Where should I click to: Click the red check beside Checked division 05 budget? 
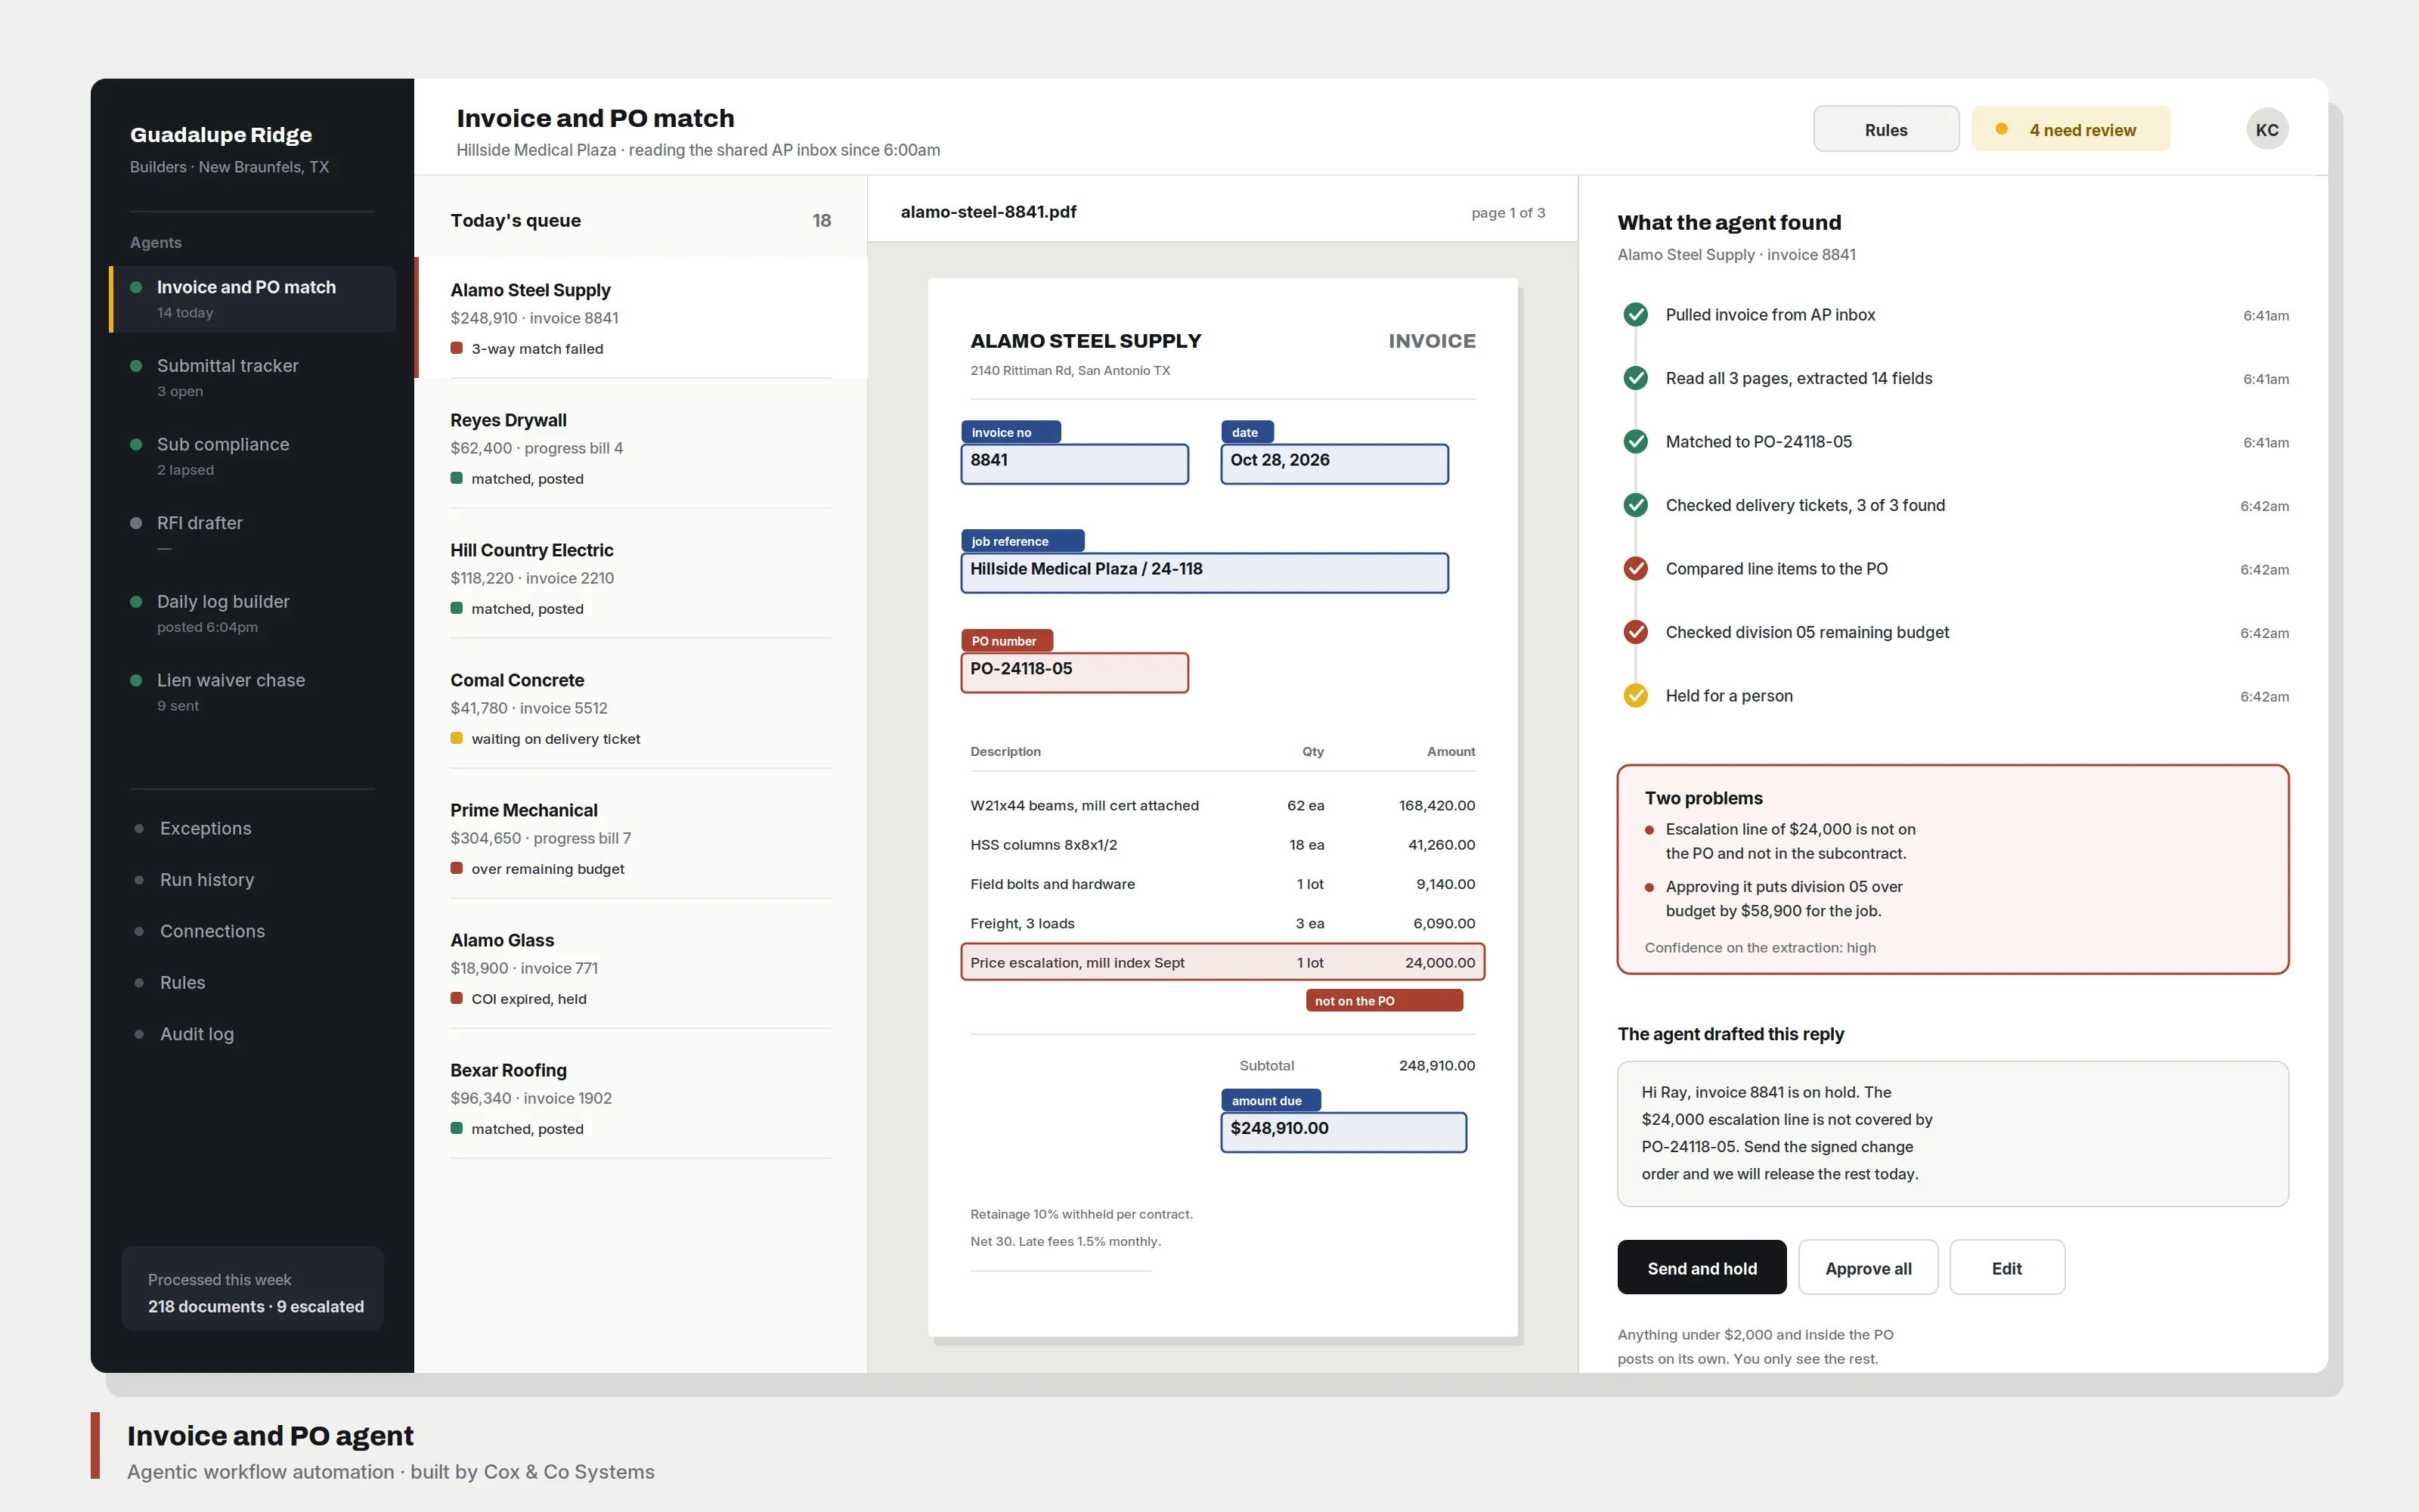1635,632
